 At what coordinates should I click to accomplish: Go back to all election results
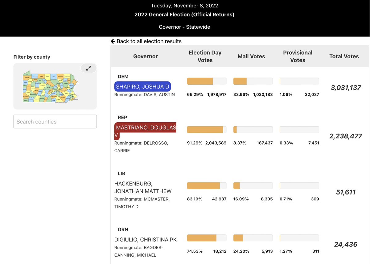click(x=146, y=41)
